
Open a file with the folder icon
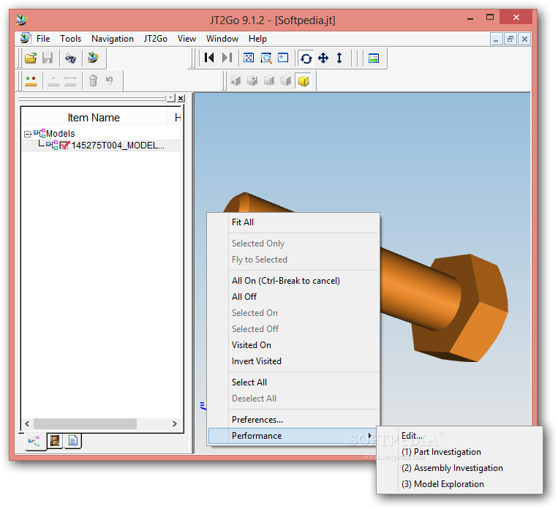[31, 58]
